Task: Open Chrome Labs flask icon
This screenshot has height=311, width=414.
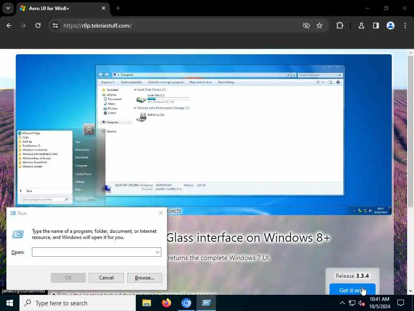Action: coord(361,26)
